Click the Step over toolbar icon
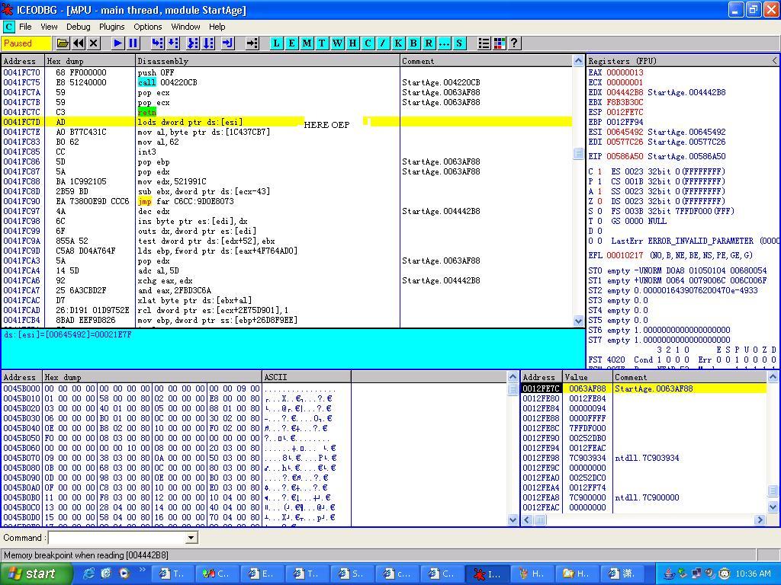Viewport: 781px width, 585px height. pos(173,43)
